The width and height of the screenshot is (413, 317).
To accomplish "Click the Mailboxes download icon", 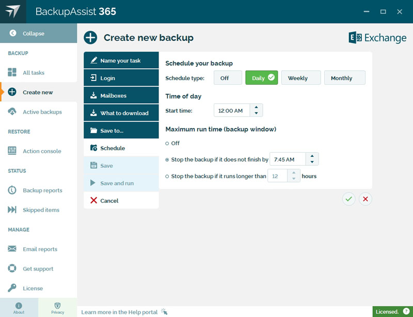I will pos(93,96).
